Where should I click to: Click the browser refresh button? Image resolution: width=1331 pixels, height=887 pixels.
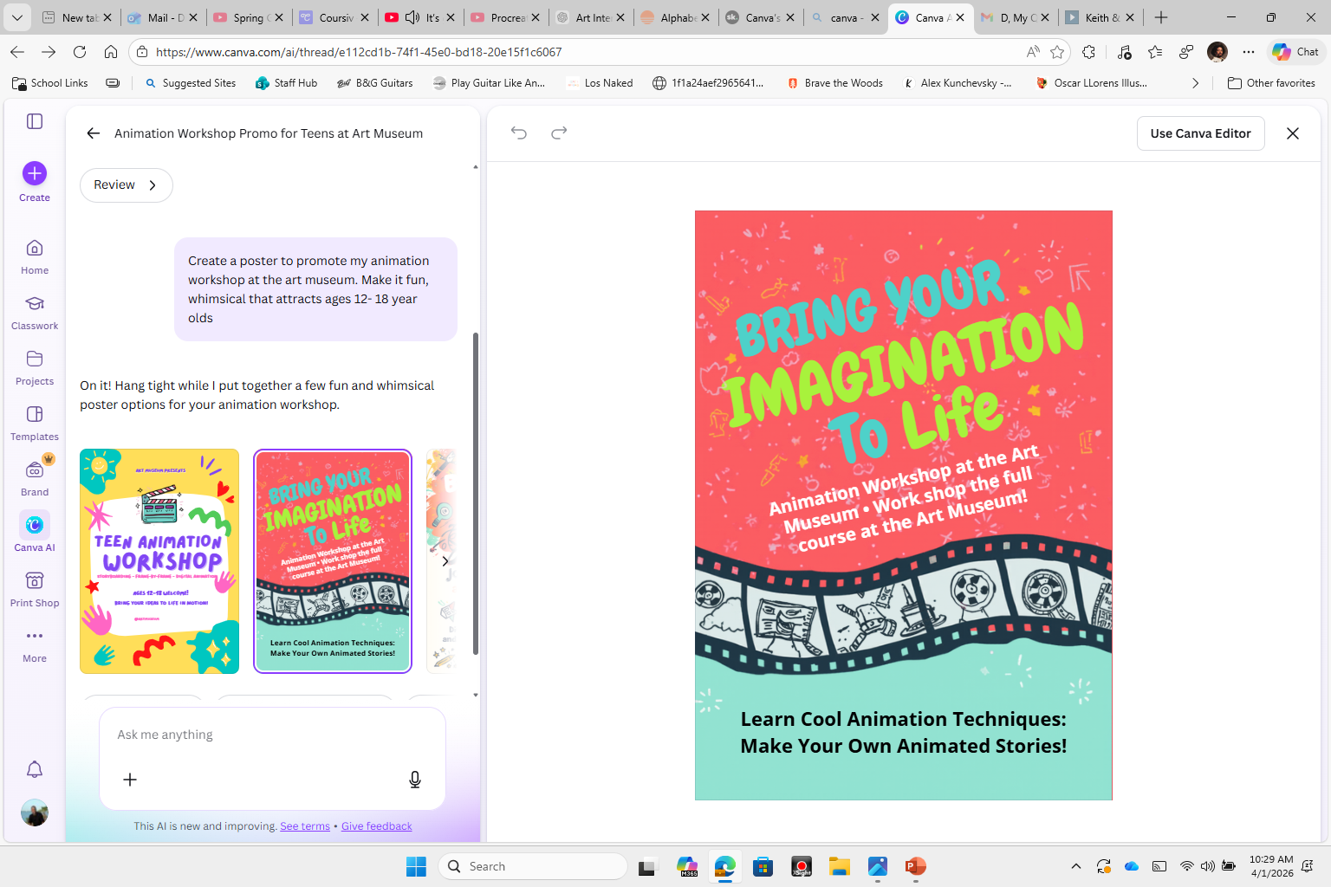click(x=80, y=52)
